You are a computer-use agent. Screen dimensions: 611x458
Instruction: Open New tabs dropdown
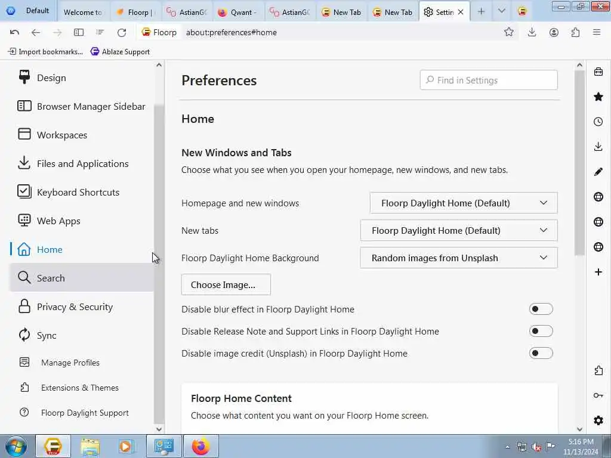459,231
